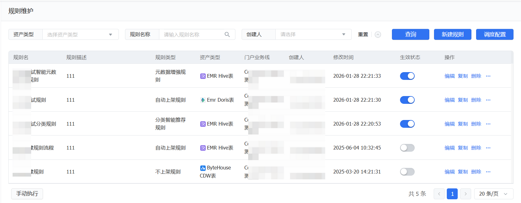Click 编辑 for 2026-01-28 22:21:30 row
521x203 pixels.
[450, 100]
